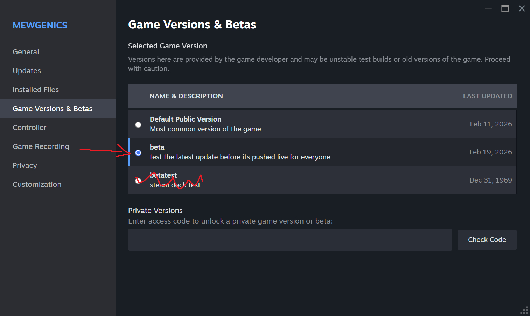Select the beta version radio button
Viewport: 530px width, 316px height.
138,153
